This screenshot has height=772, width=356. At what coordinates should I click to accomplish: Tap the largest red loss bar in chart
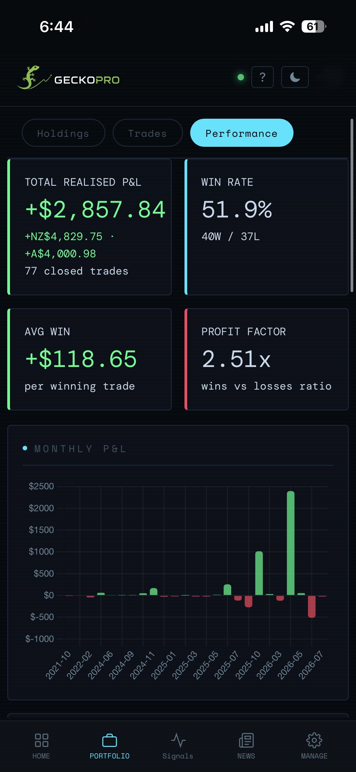click(312, 606)
